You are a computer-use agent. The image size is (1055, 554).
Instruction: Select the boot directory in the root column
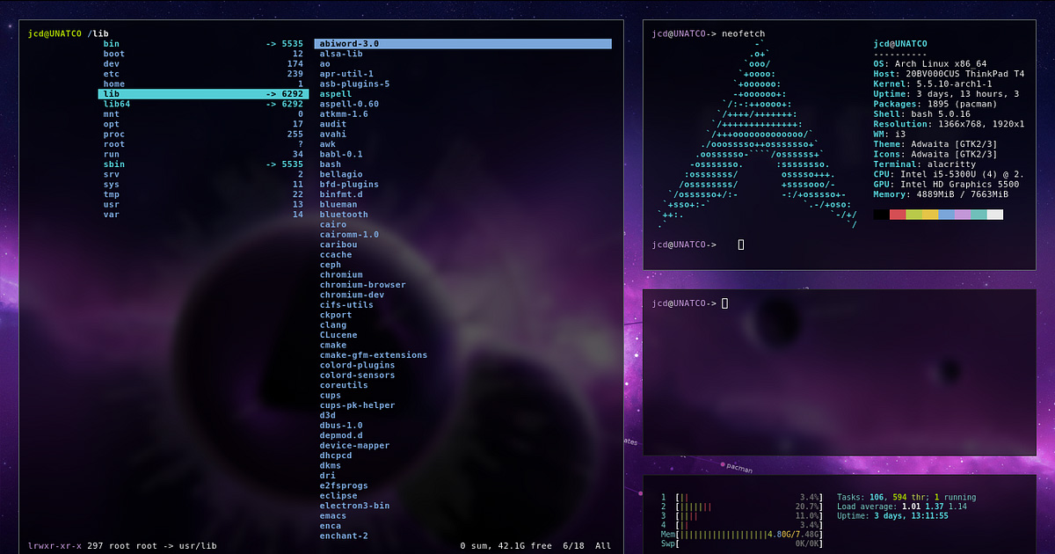coord(203,54)
